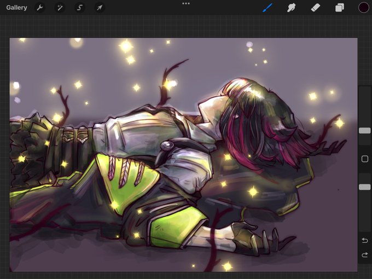Activate the Selection tool

80,8
